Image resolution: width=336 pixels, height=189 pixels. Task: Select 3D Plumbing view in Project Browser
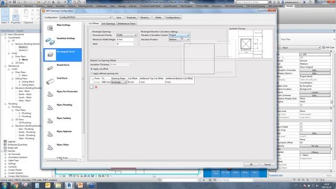[25, 122]
